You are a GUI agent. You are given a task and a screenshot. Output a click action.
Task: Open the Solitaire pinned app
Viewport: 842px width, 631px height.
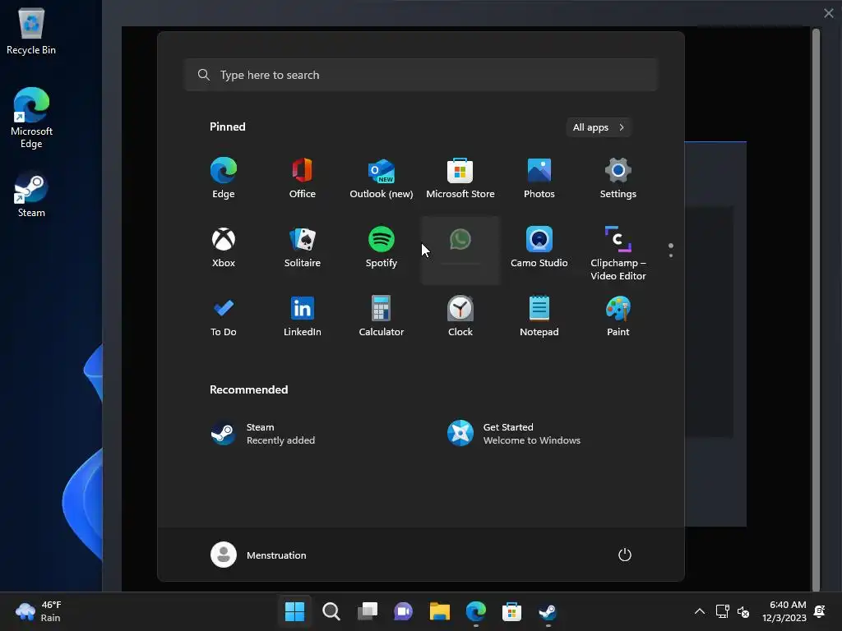303,247
